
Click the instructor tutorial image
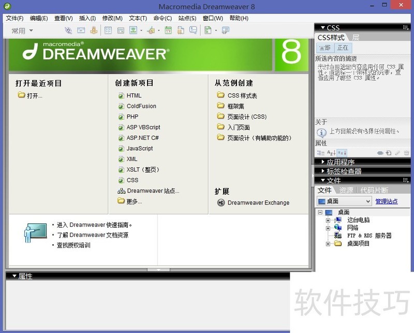tap(35, 233)
